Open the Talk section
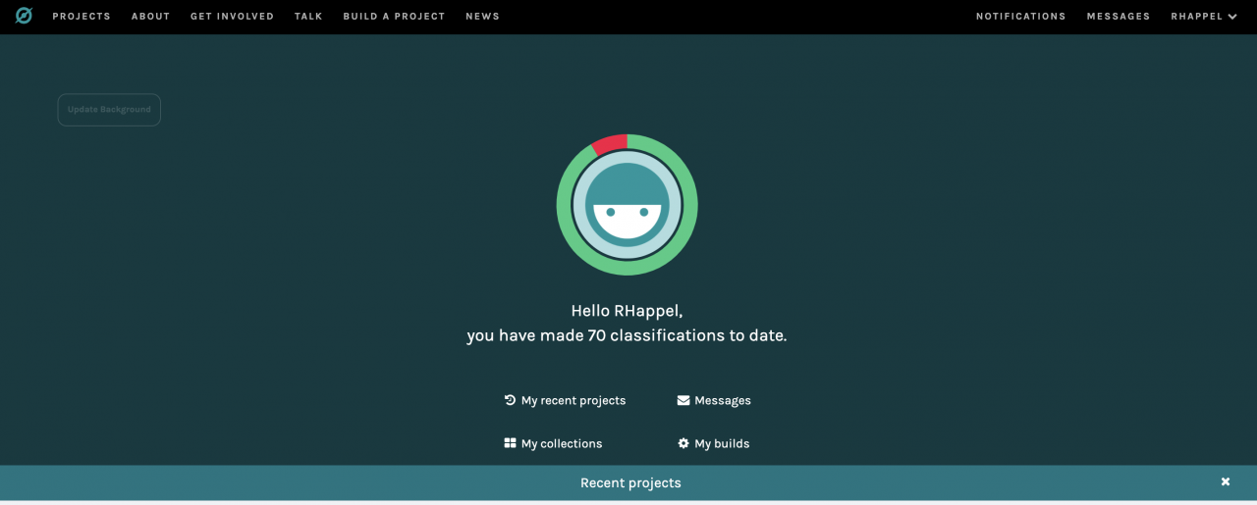The width and height of the screenshot is (1257, 505). click(308, 17)
